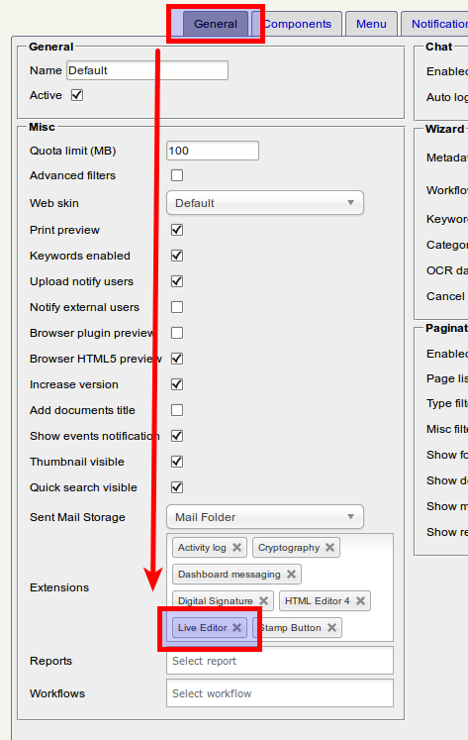Uncheck Browser HTML5 preview

[177, 359]
